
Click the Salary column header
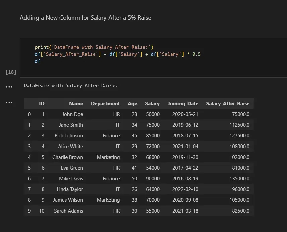pyautogui.click(x=152, y=104)
